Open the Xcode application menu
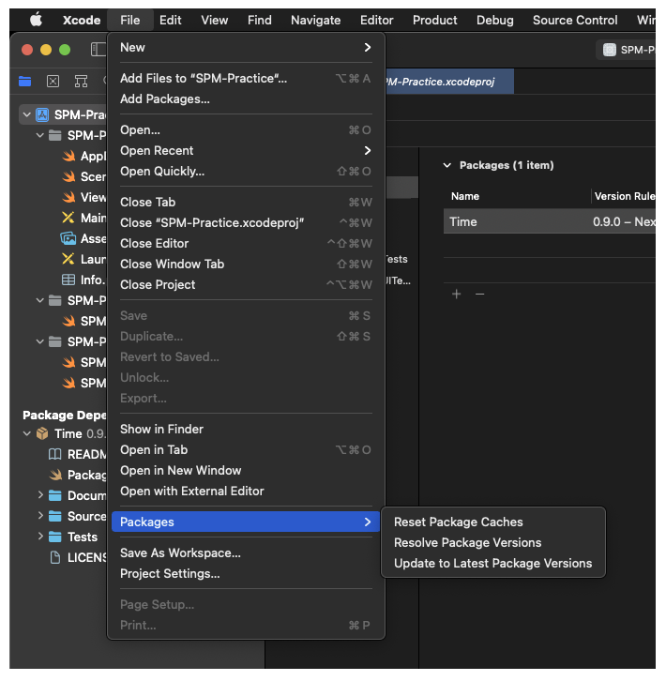 (x=82, y=20)
